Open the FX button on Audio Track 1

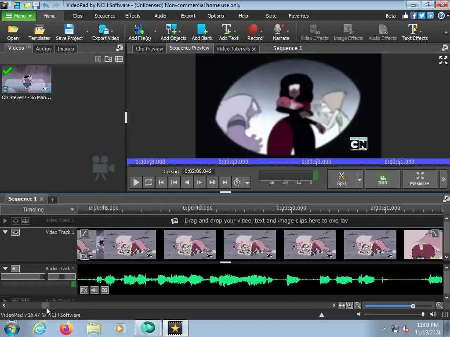[84, 290]
